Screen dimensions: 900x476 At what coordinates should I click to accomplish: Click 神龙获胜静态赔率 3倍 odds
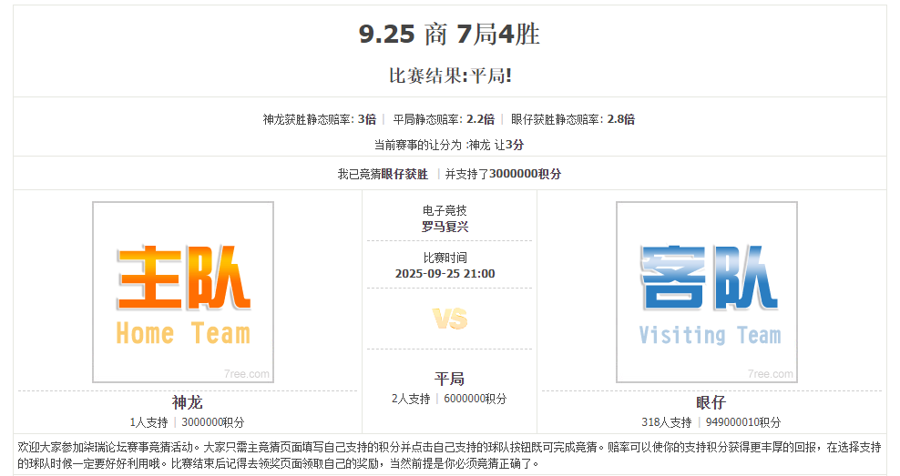(319, 119)
